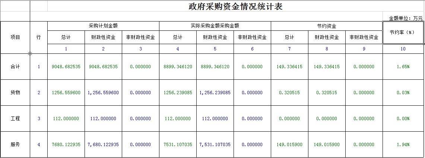
Task: Click the column number 10 cell
Action: [x=403, y=49]
